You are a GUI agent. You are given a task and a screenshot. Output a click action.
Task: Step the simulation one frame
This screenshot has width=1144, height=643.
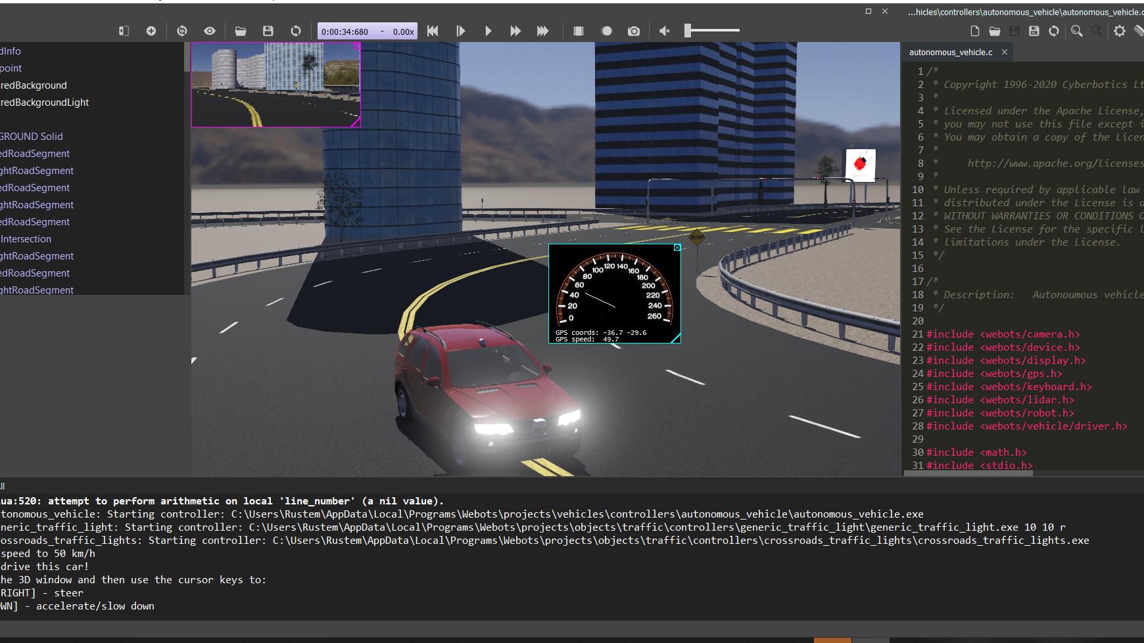(460, 31)
